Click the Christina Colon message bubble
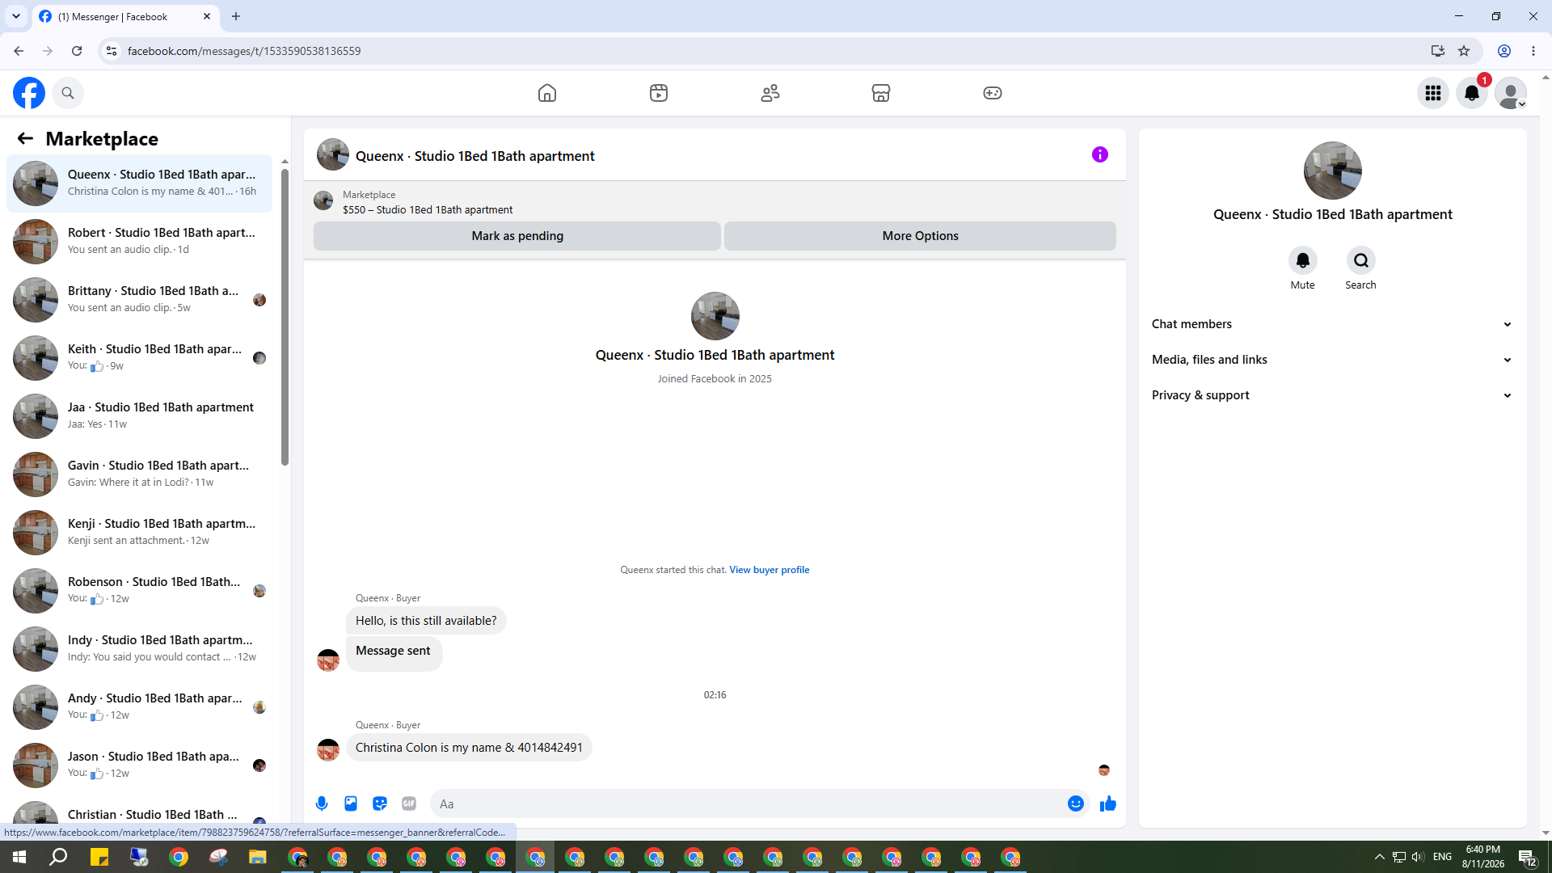The height and width of the screenshot is (873, 1552). point(469,748)
